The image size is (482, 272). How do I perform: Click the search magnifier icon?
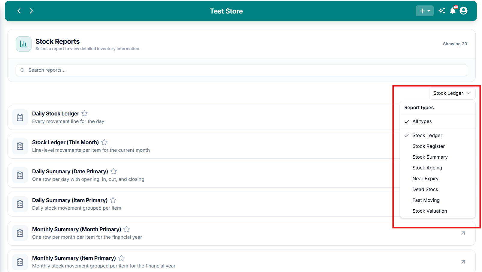click(23, 70)
